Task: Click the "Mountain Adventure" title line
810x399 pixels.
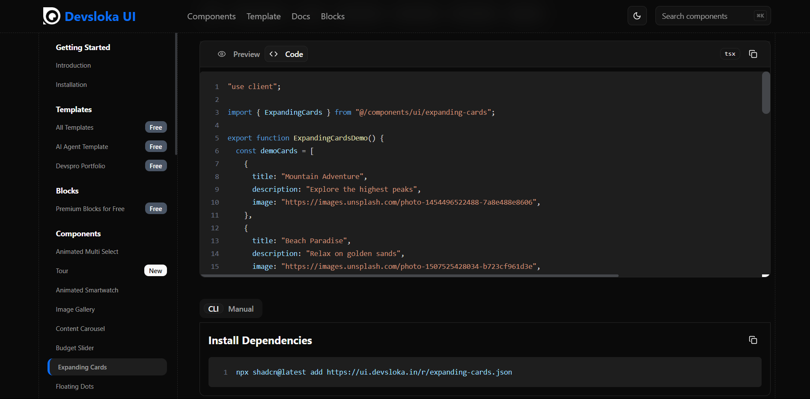Action: 310,176
